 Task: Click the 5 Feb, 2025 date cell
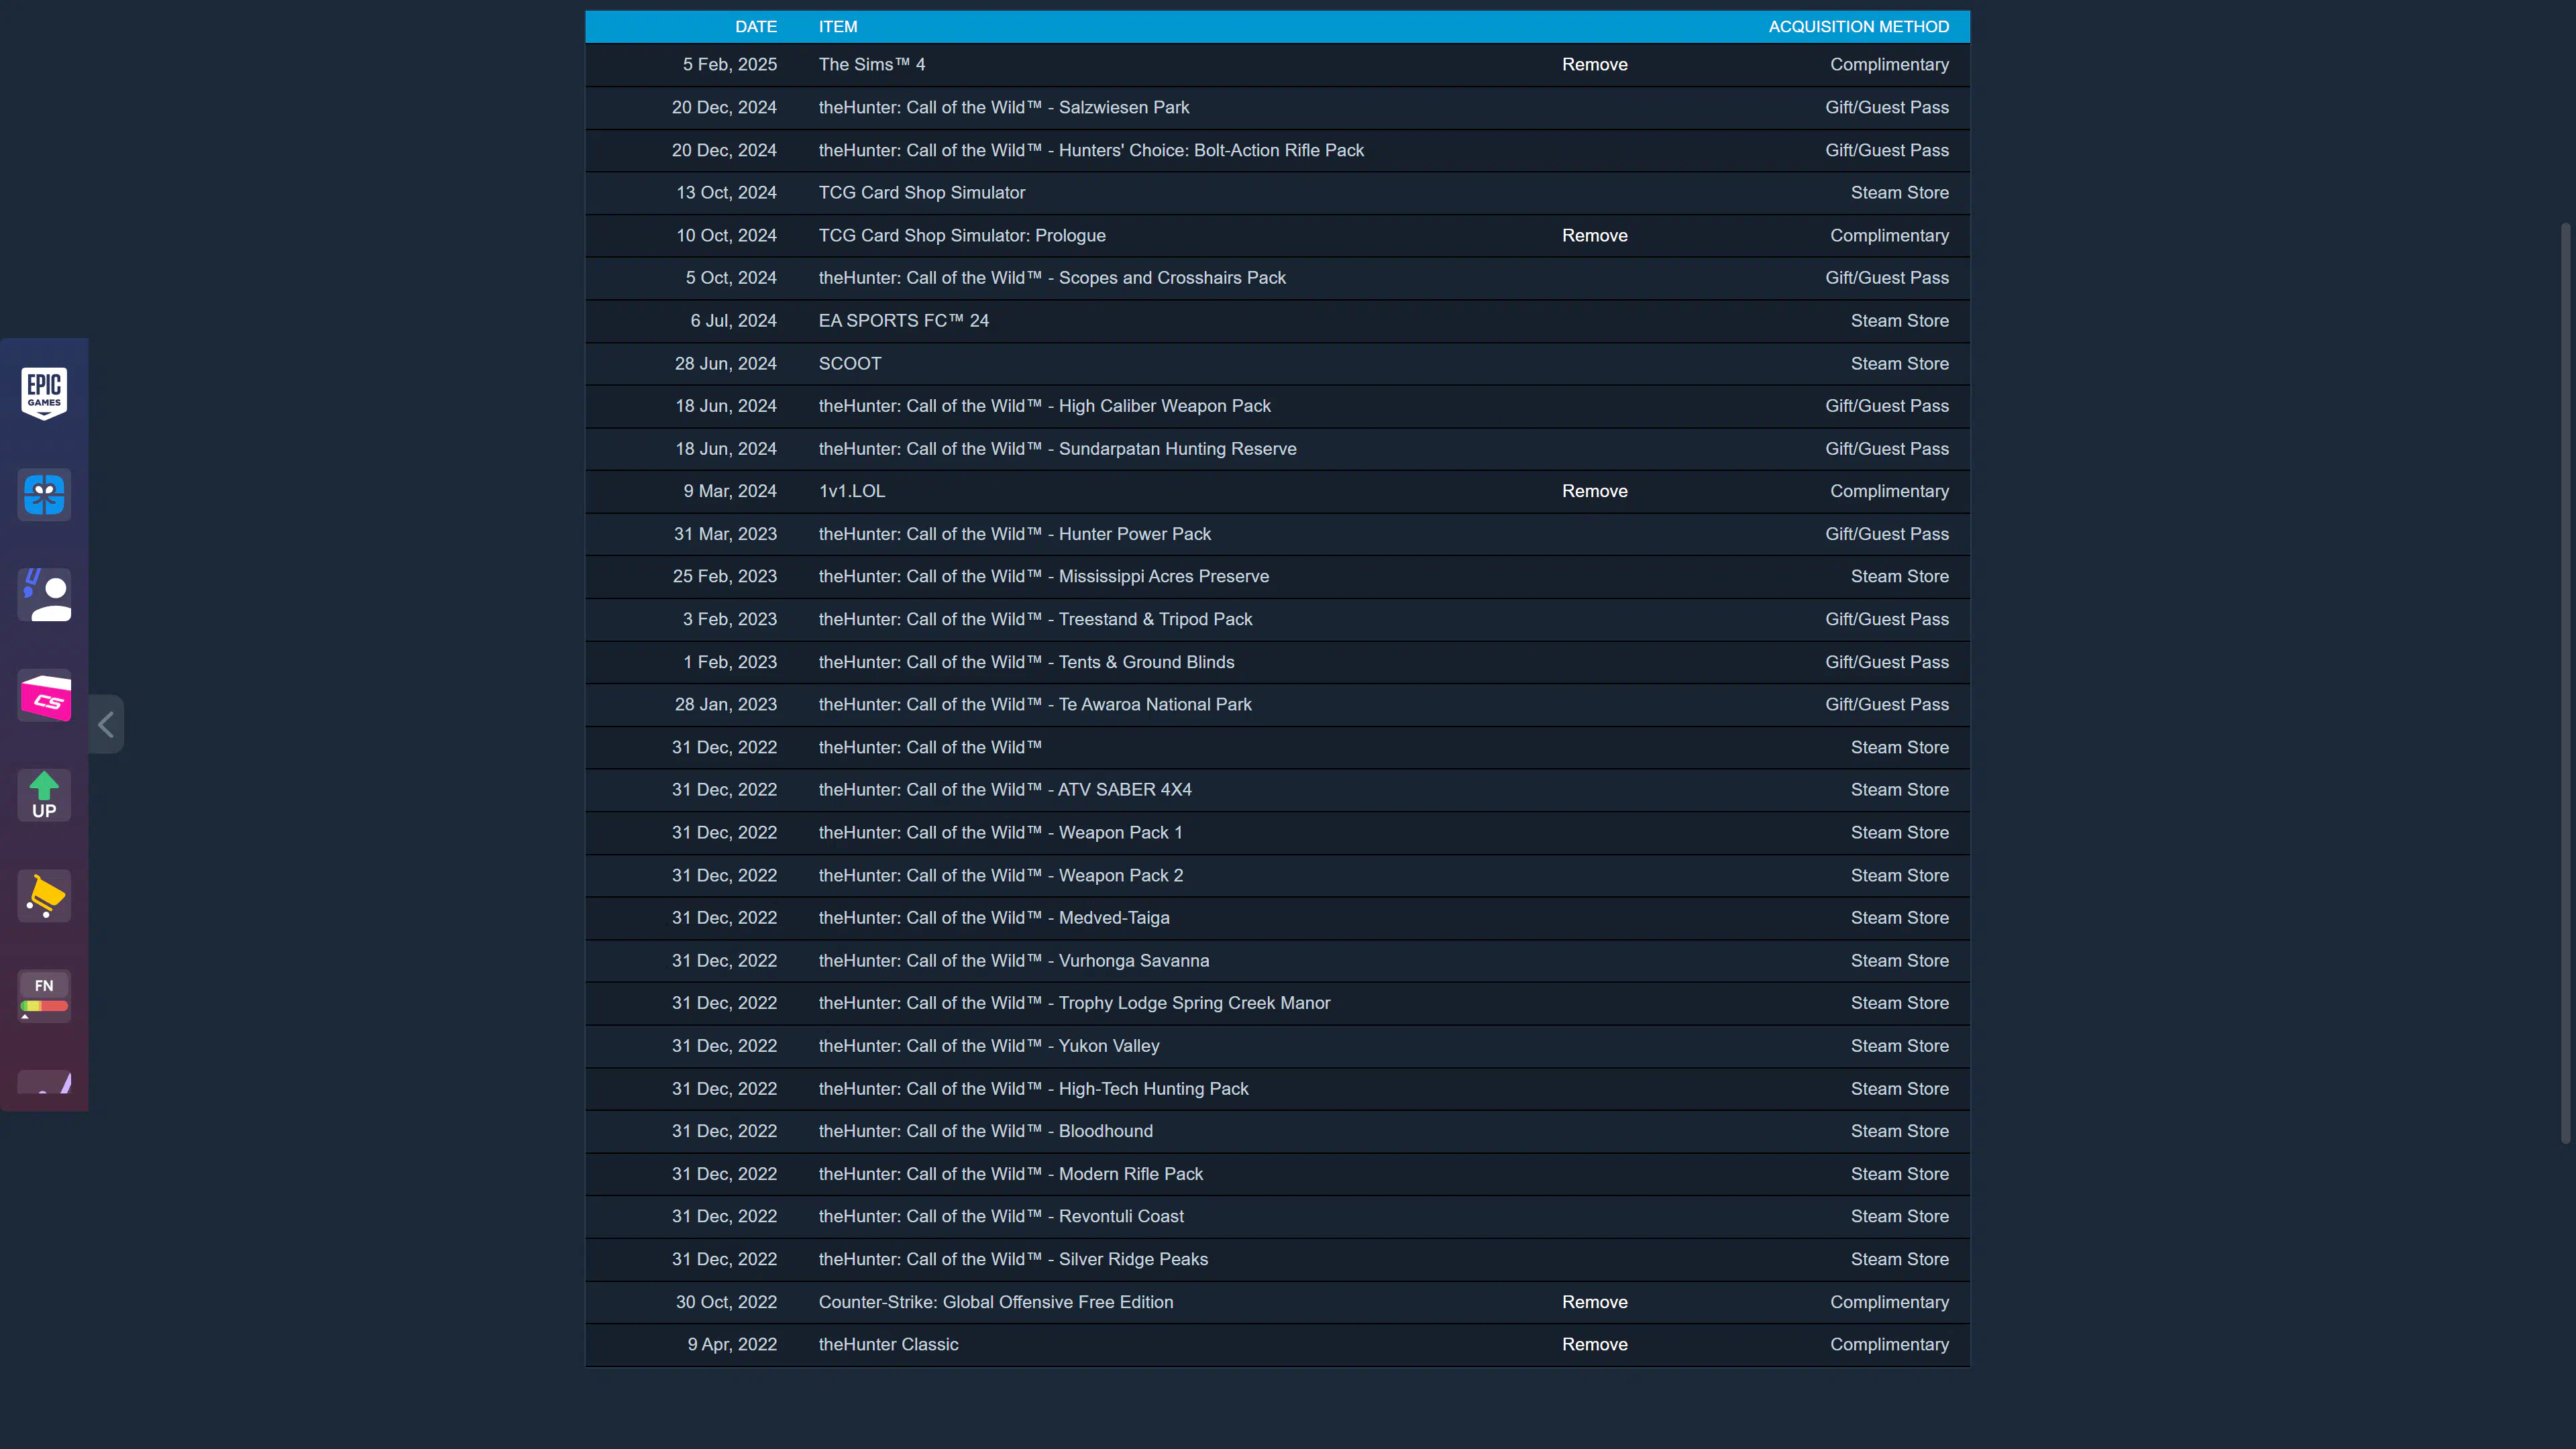pyautogui.click(x=730, y=65)
